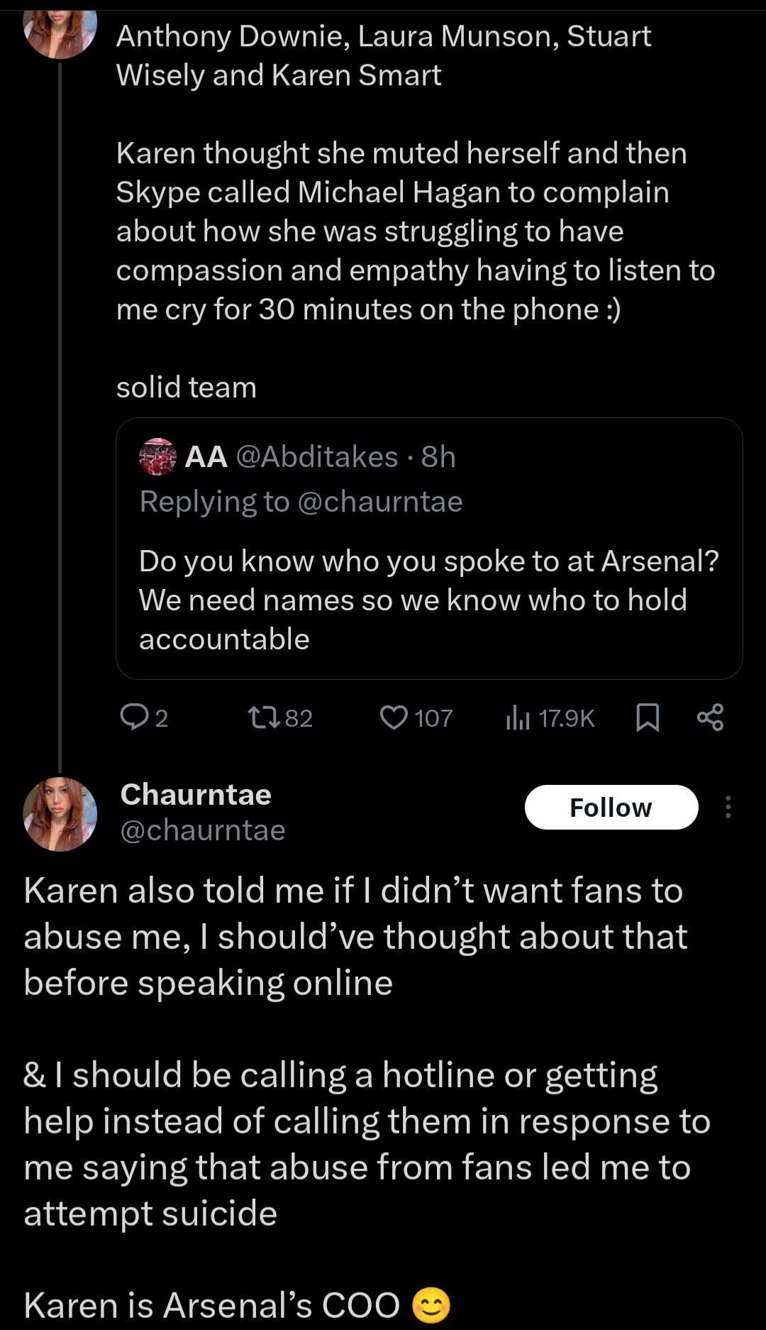Click the reply comment icon
Viewport: 766px width, 1330px height.
[133, 718]
